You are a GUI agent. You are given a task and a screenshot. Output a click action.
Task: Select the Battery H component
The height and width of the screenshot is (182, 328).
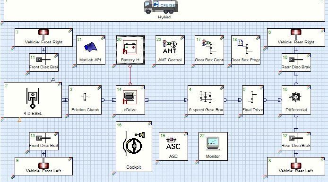[x=130, y=50]
